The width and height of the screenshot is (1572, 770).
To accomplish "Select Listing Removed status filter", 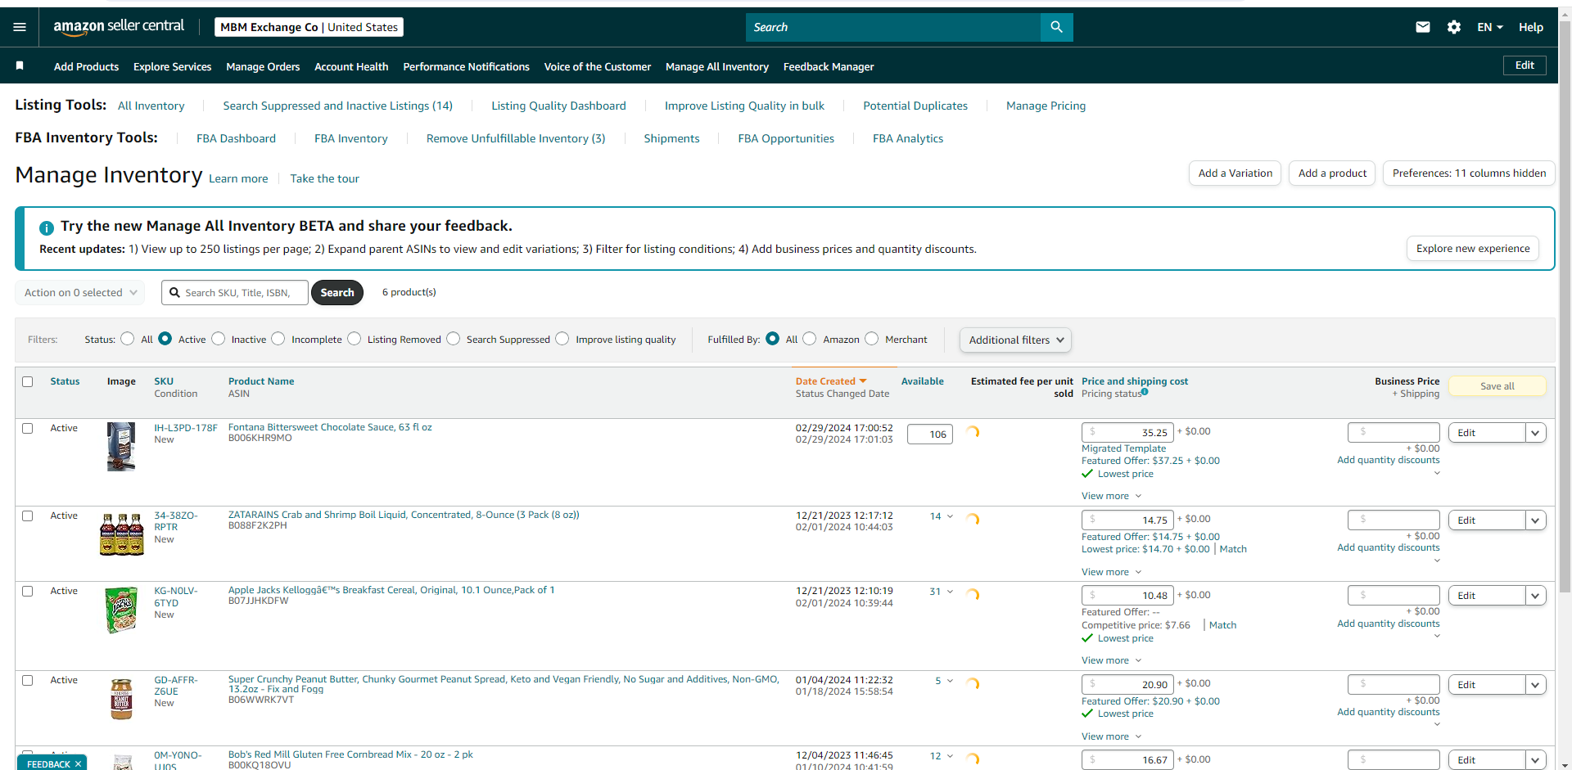I will pyautogui.click(x=354, y=339).
